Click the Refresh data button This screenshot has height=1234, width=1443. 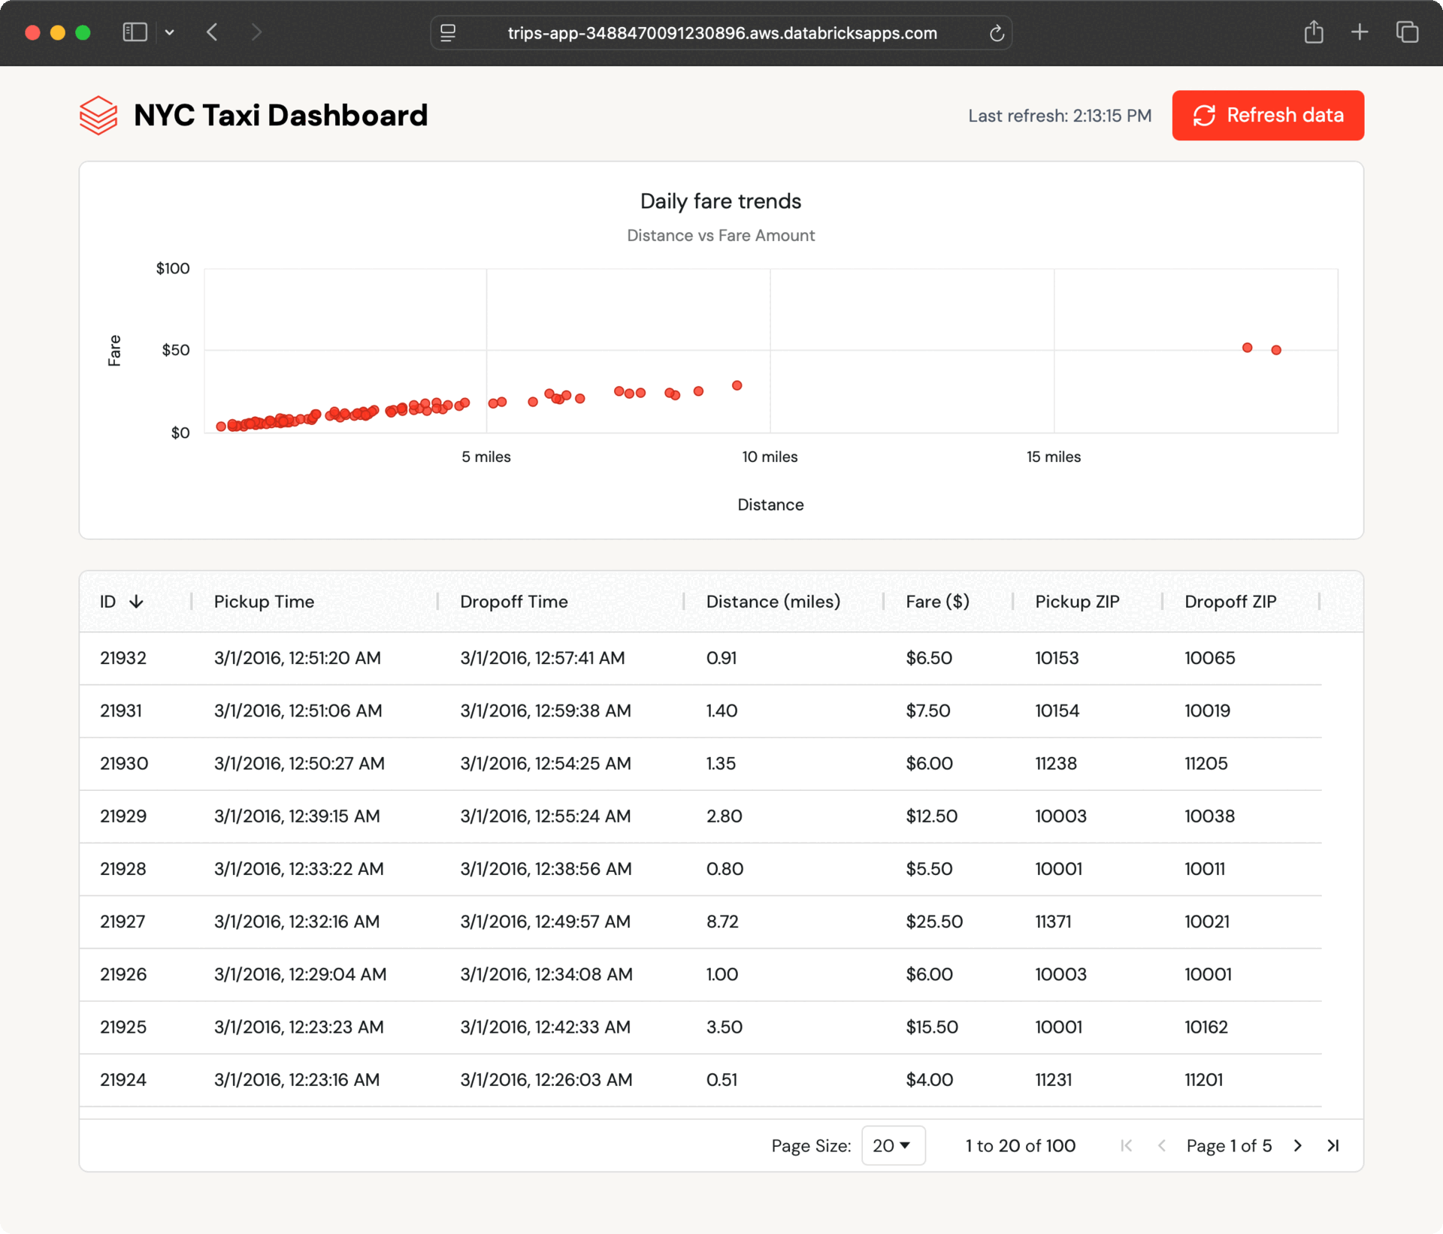[x=1268, y=116]
